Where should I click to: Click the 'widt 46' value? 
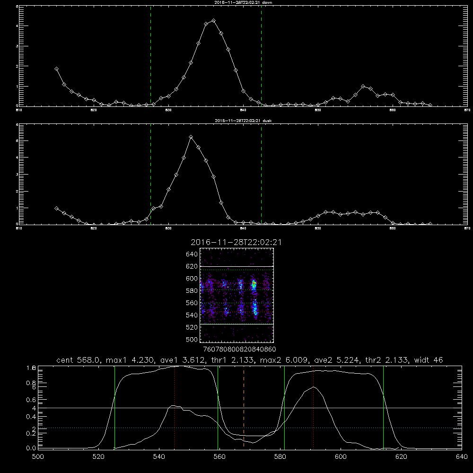pos(429,360)
